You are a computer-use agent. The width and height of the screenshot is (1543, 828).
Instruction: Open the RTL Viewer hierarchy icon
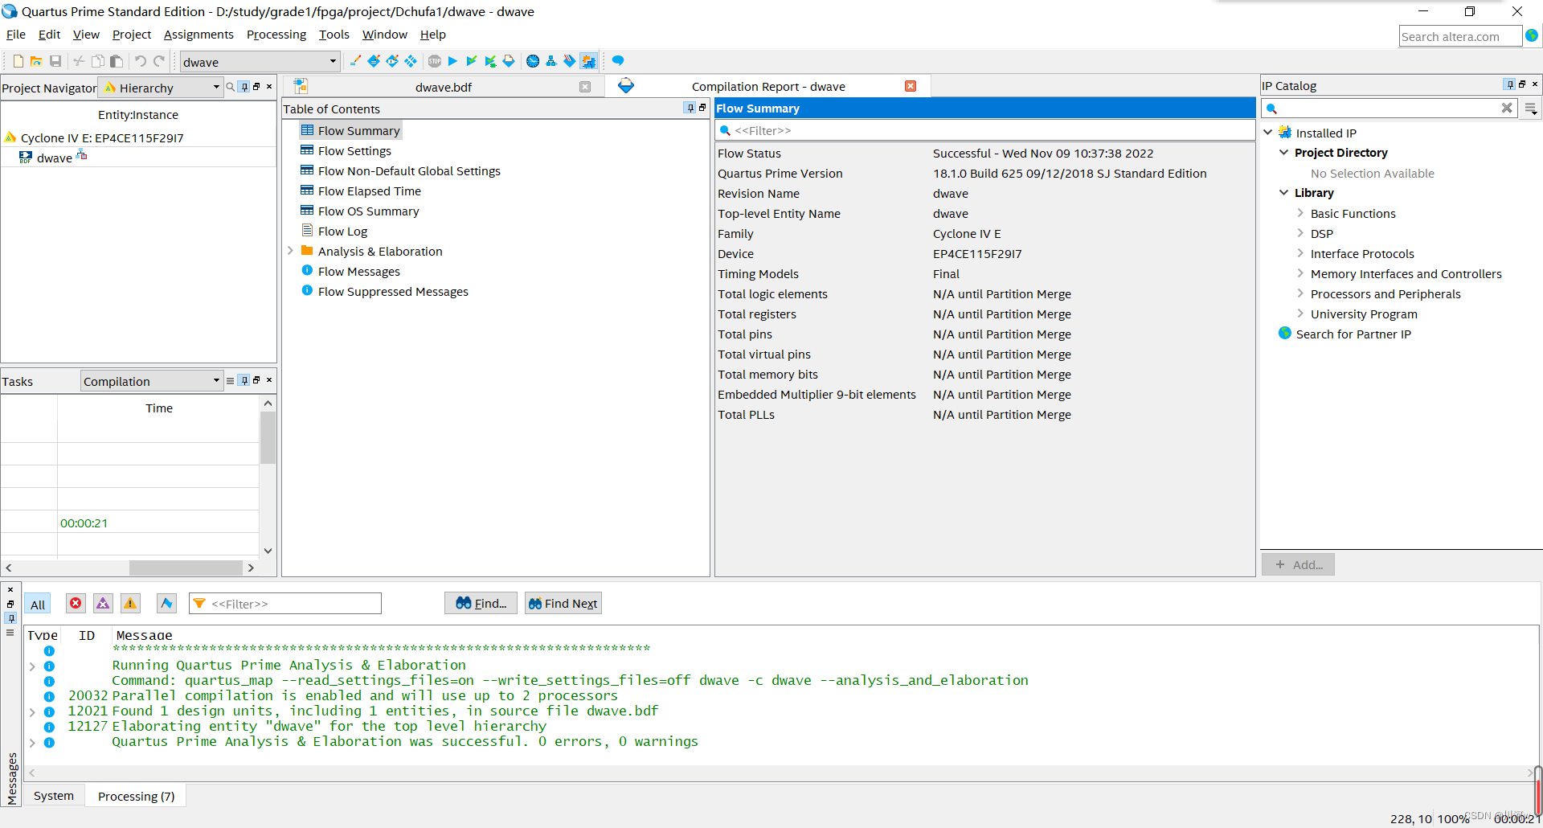[x=551, y=61]
